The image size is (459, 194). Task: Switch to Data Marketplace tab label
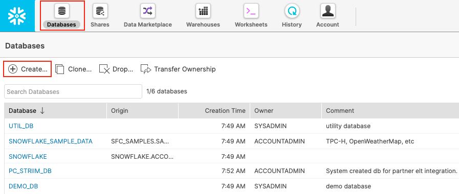148,25
